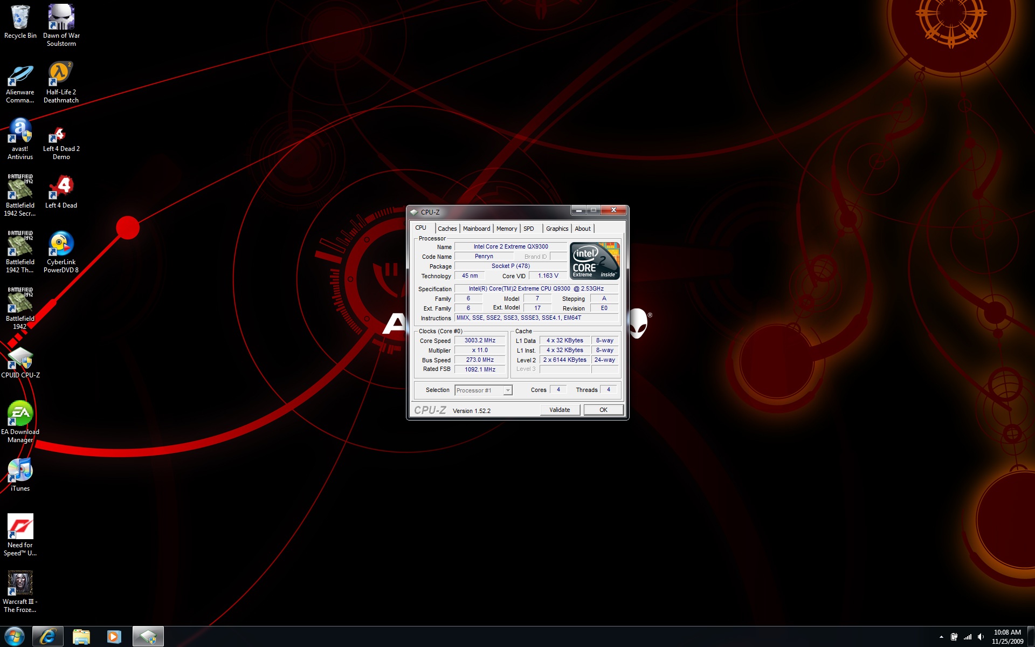The width and height of the screenshot is (1035, 647).
Task: Open the Memory tab
Action: coord(507,229)
